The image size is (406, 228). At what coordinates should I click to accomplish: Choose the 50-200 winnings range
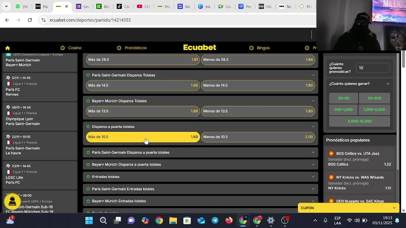coord(374,98)
